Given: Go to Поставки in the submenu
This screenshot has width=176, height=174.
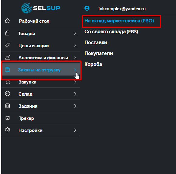Looking at the screenshot, I should (x=96, y=42).
